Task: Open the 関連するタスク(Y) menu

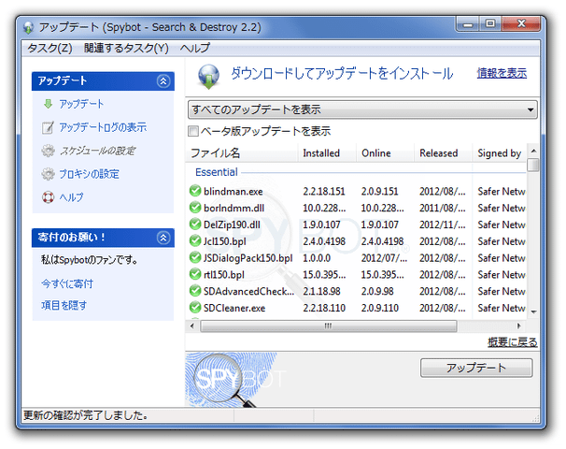Action: (126, 48)
